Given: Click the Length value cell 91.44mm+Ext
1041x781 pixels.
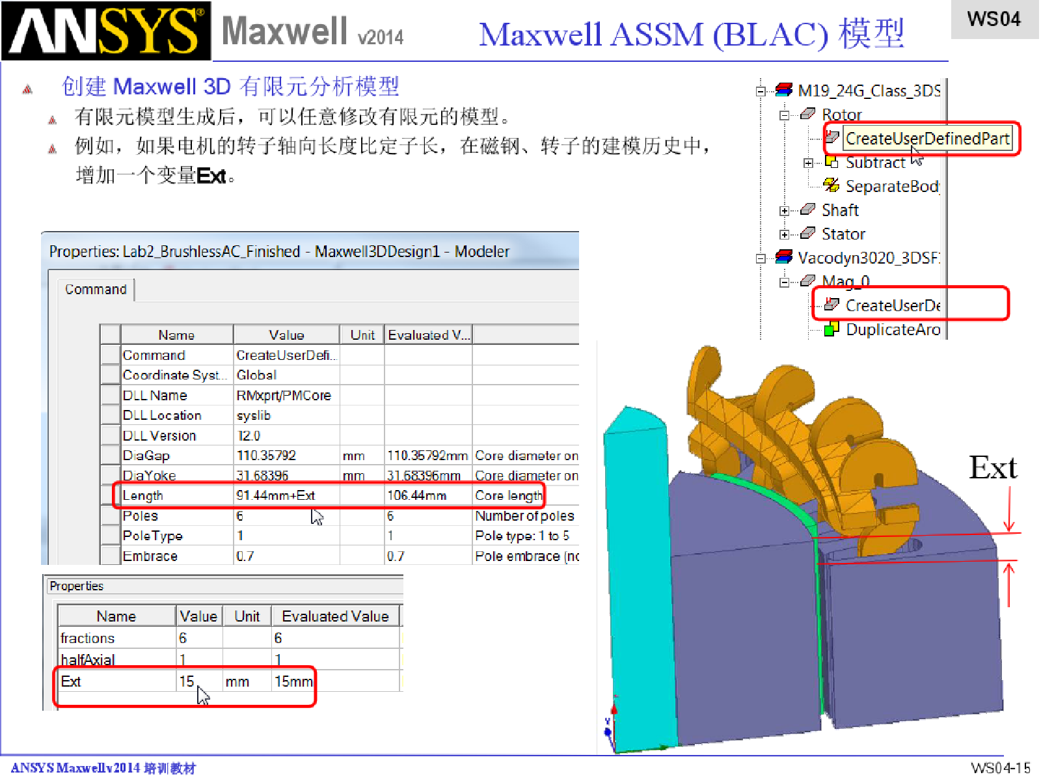Looking at the screenshot, I should point(286,495).
